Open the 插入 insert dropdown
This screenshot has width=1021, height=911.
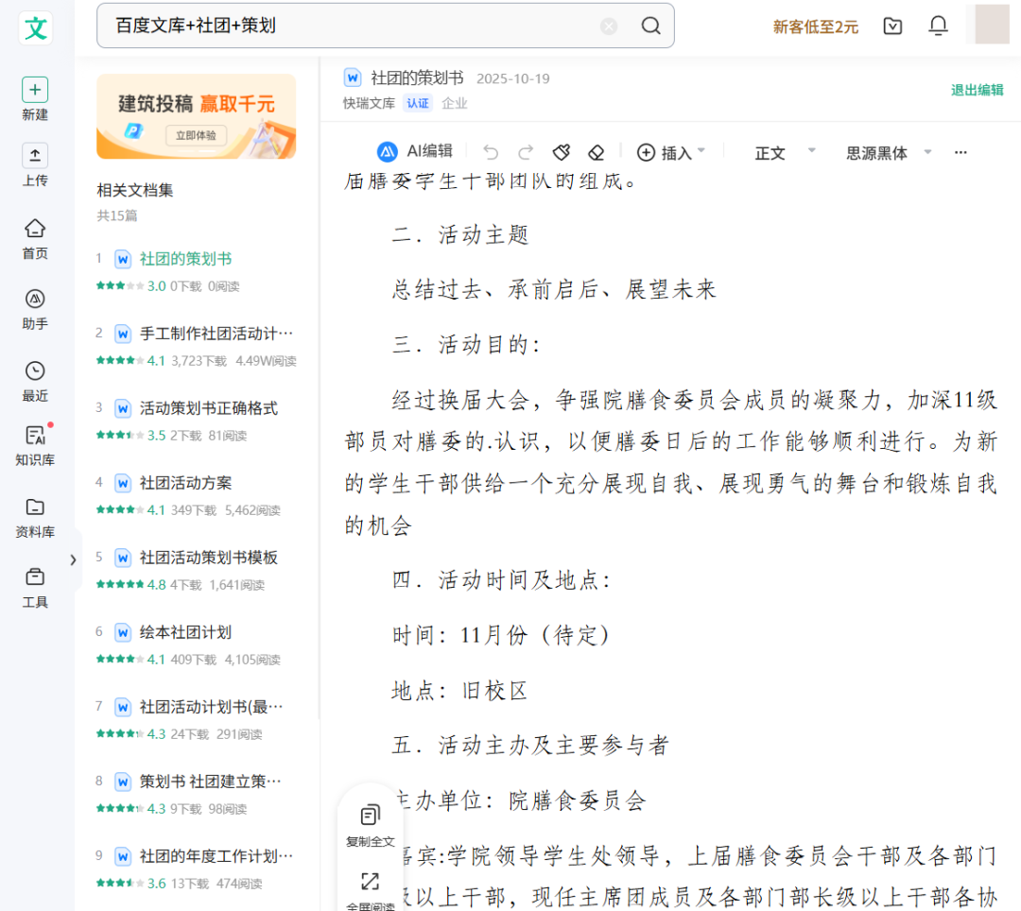[x=670, y=152]
